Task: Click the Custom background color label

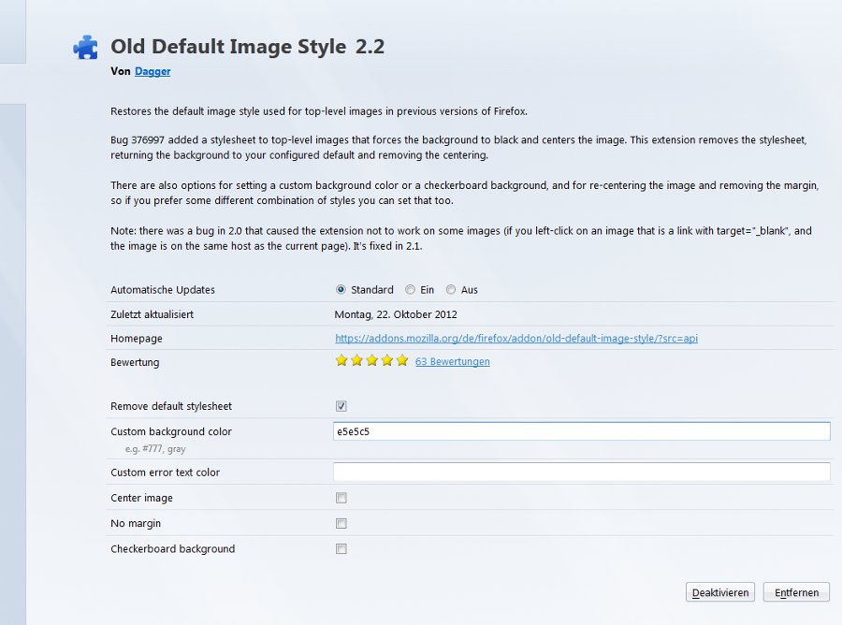Action: coord(171,431)
